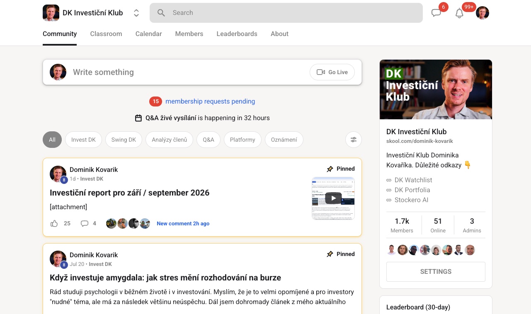The height and width of the screenshot is (314, 531).
Task: Open the DK Portfolia link
Action: [412, 190]
